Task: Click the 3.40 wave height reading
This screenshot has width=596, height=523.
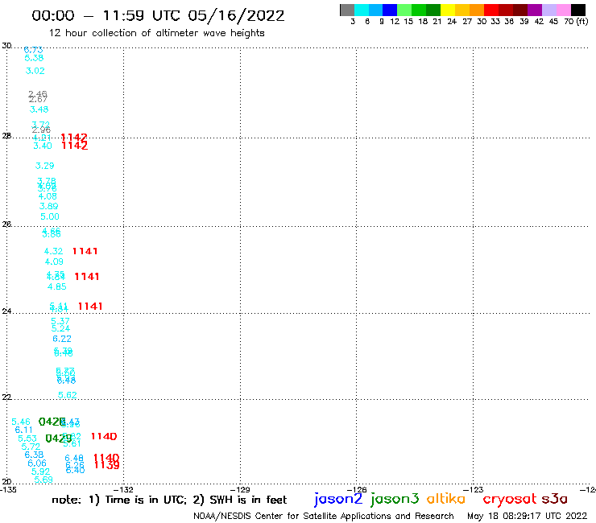Action: coord(42,146)
